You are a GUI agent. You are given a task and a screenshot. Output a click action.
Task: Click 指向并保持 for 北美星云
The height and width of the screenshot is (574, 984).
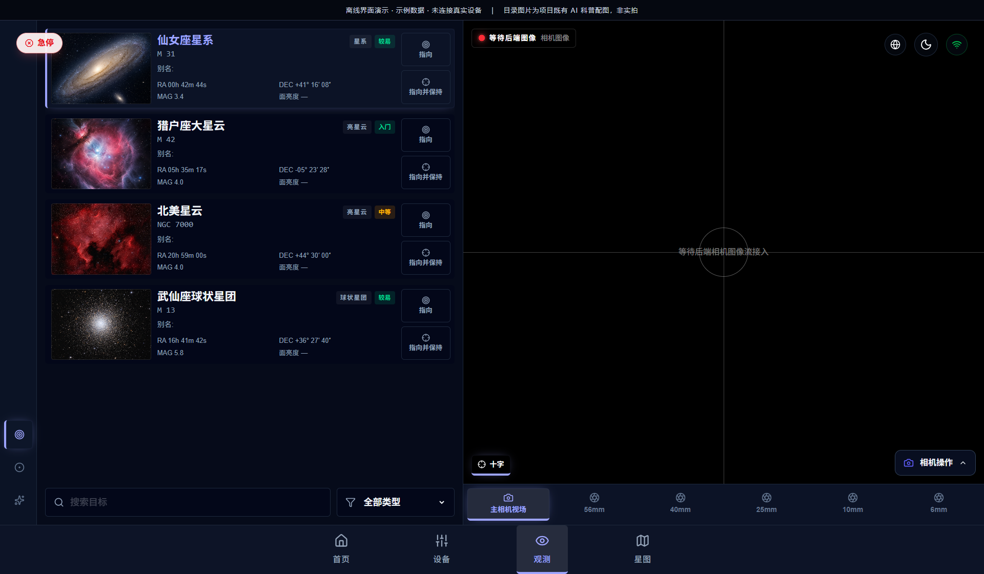[x=425, y=258]
